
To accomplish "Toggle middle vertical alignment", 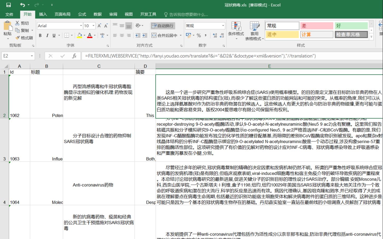I will tap(122, 26).
